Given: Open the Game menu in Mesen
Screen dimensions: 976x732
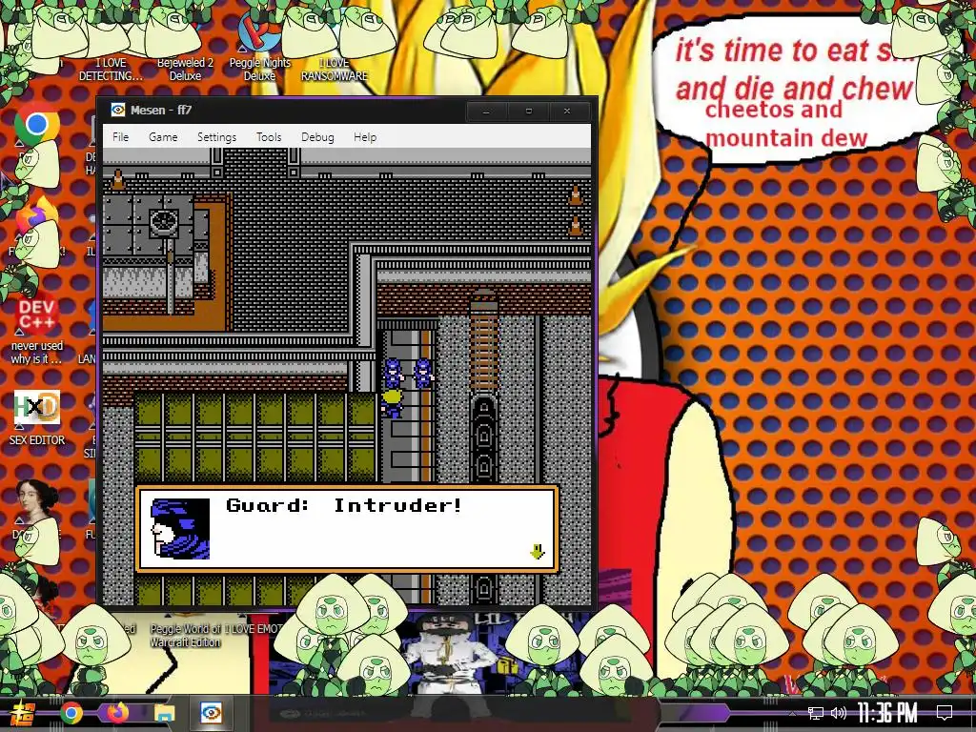Looking at the screenshot, I should point(163,137).
